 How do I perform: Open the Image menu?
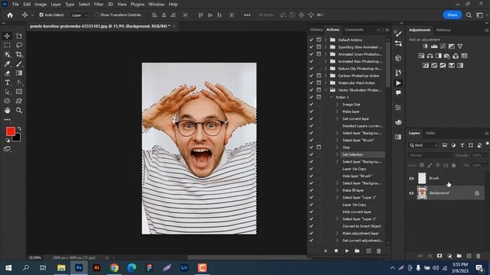[x=41, y=5]
